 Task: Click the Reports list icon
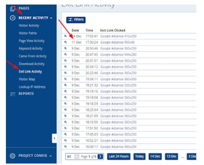pos(13,94)
